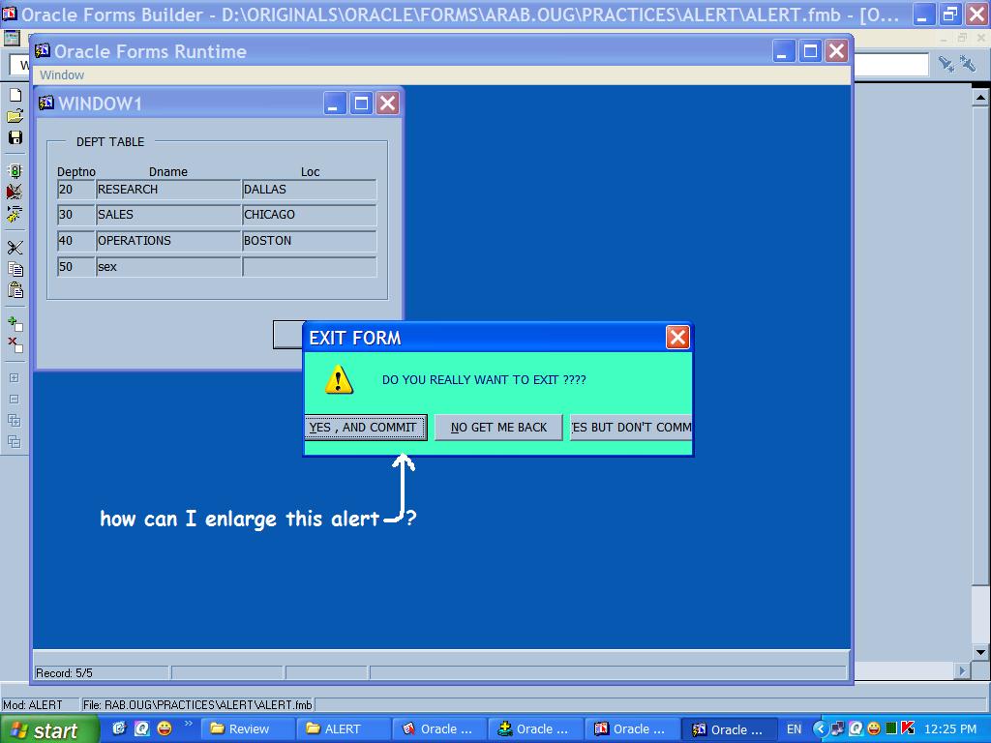The height and width of the screenshot is (743, 991).
Task: Click the Loc field containing DALLAS
Action: coord(310,190)
